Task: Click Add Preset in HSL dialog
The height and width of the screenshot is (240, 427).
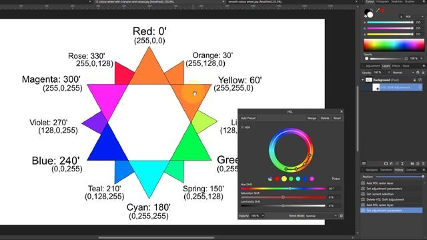Action: pos(248,118)
